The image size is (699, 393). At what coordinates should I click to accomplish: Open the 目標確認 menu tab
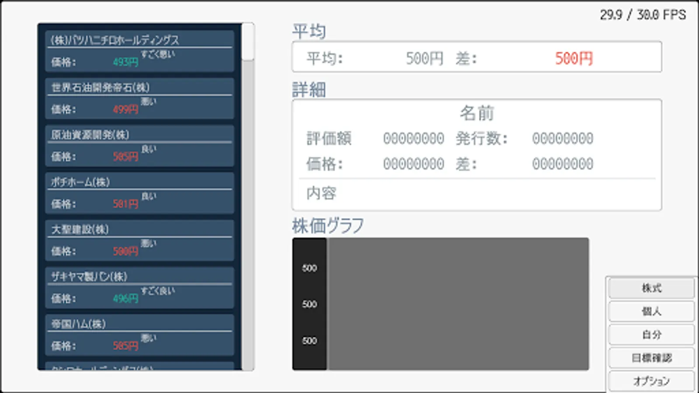pos(651,358)
